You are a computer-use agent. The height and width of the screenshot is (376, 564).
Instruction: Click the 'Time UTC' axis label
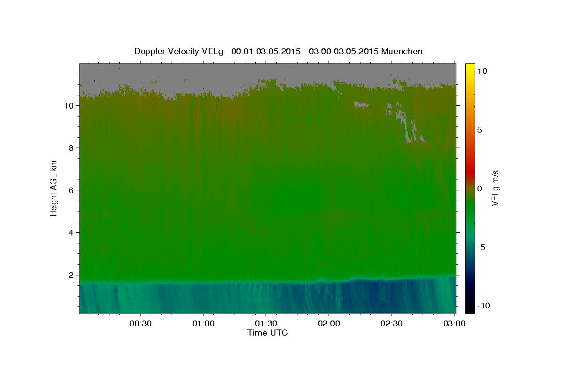coord(267,333)
